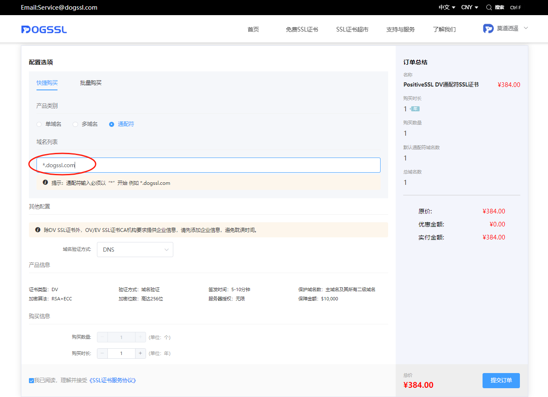The height and width of the screenshot is (397, 548).
Task: Open the 中文 language dropdown
Action: point(447,8)
